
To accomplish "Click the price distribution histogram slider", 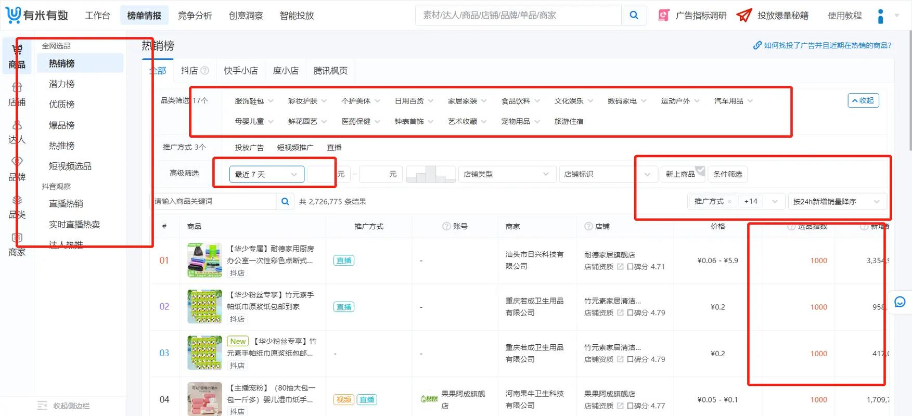I will [431, 174].
